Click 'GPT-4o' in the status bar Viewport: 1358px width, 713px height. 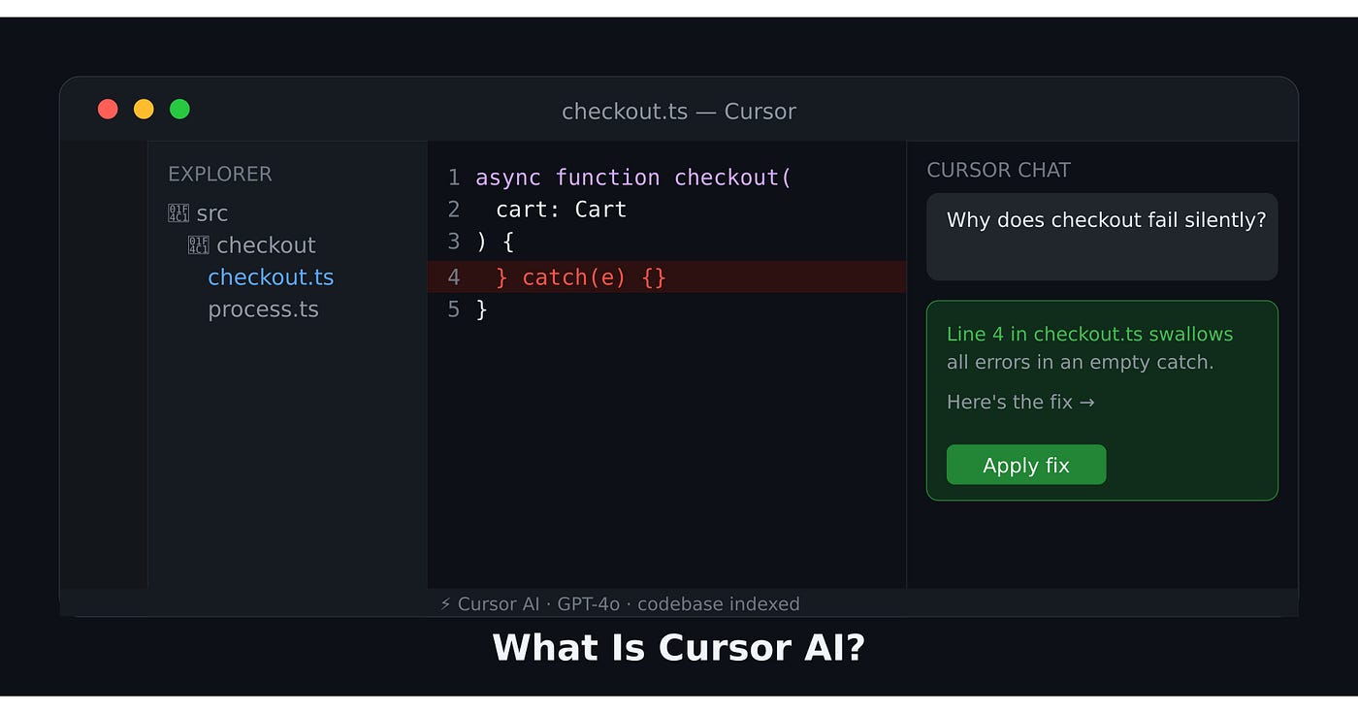[x=589, y=603]
